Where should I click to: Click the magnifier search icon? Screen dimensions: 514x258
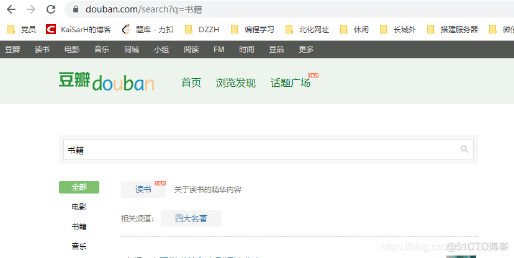click(x=464, y=149)
